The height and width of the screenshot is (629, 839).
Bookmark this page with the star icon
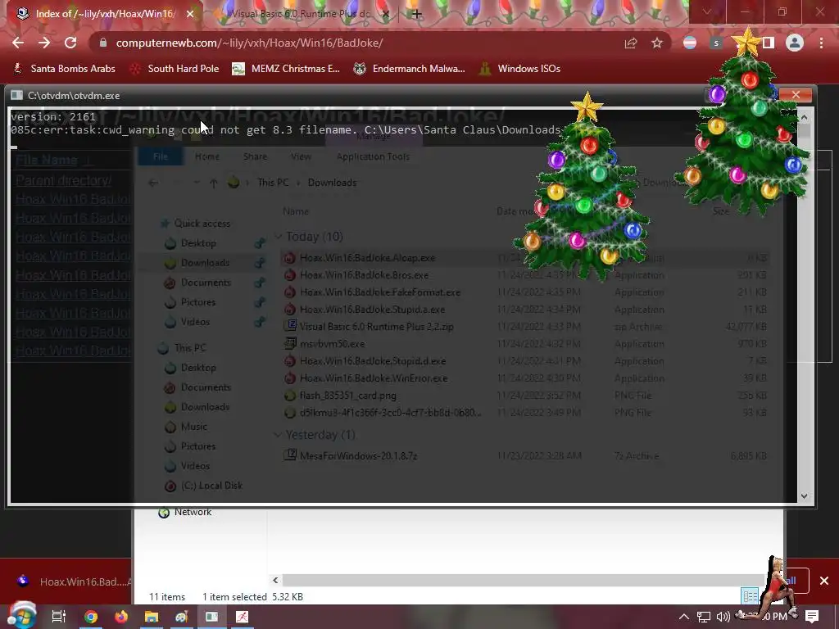coord(657,43)
